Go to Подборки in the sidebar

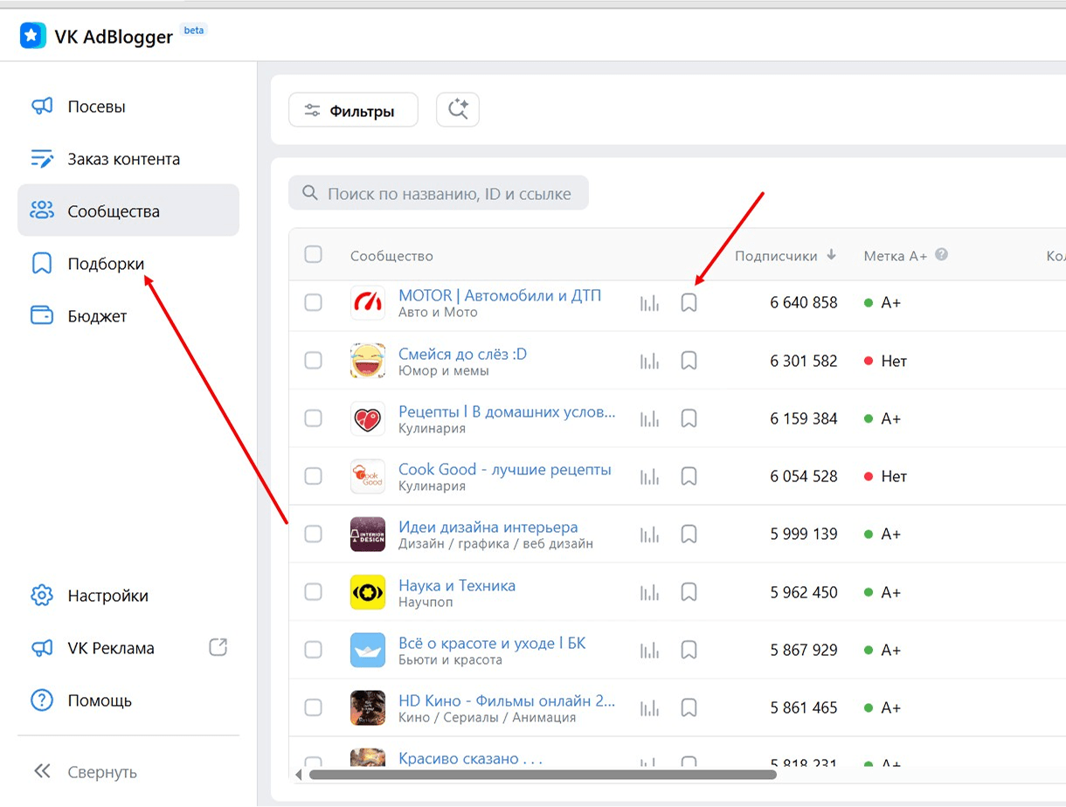[x=106, y=264]
